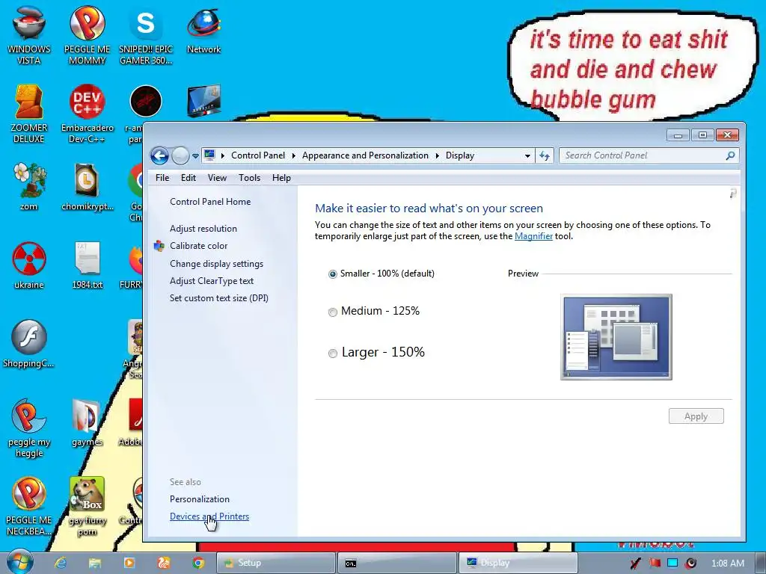766x574 pixels.
Task: Open Adjust ClearType text link
Action: point(212,281)
